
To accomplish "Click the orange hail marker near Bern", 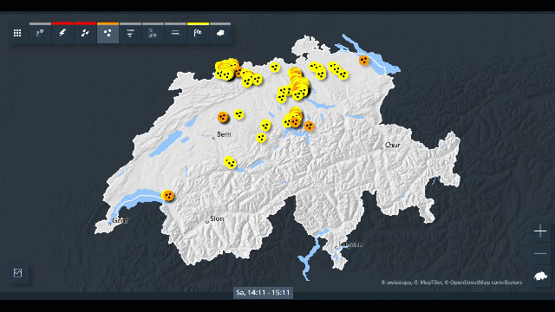I will point(223,117).
